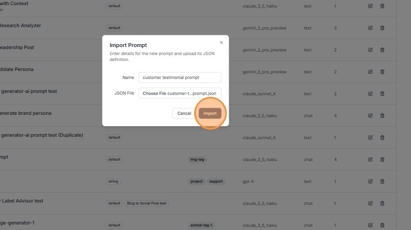Open the JSON file chooser
Screen dimensions: 411x230
[180, 93]
